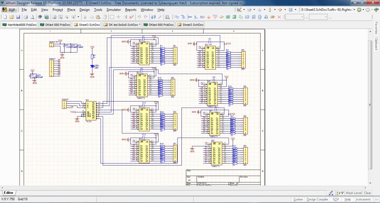The image size is (380, 203).
Task: Click the Clear button
Action: [367, 193]
